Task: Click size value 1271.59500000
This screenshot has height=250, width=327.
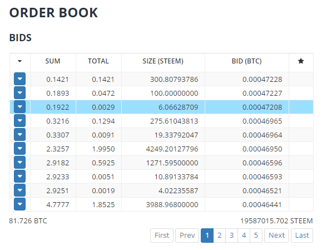Action: point(172,163)
